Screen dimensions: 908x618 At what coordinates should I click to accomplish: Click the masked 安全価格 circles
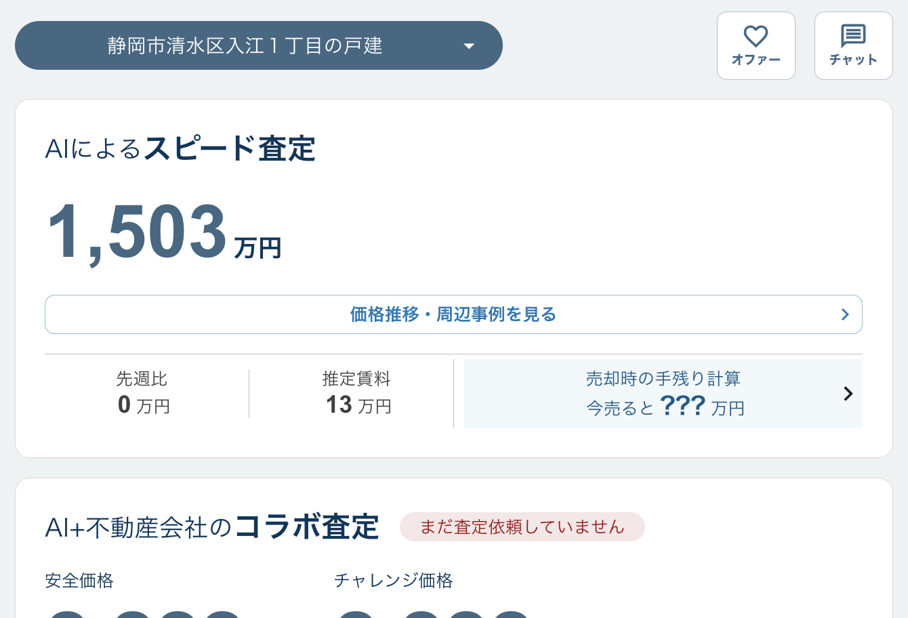coord(145,613)
